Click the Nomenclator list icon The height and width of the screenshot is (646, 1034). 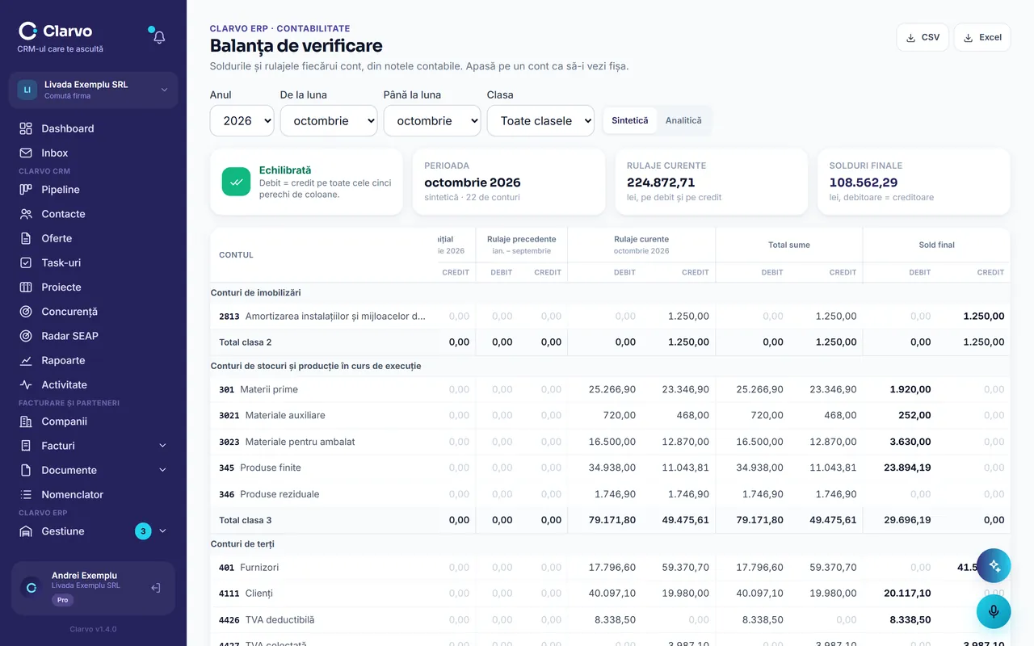pyautogui.click(x=26, y=495)
